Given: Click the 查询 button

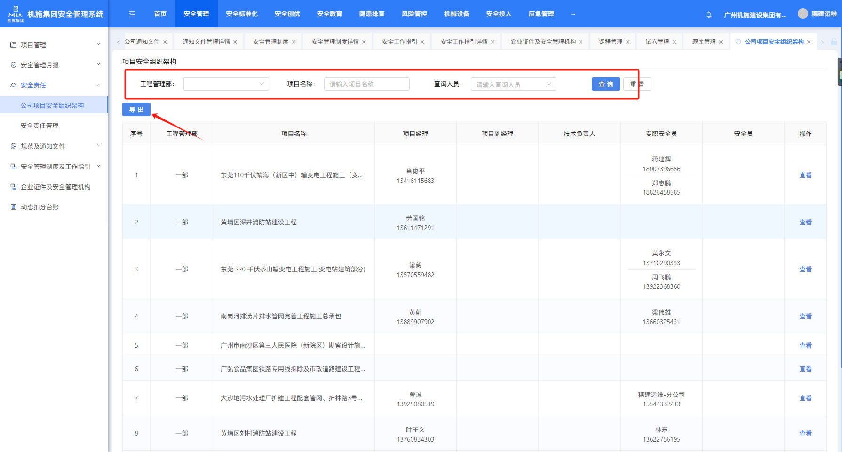Looking at the screenshot, I should (x=605, y=84).
